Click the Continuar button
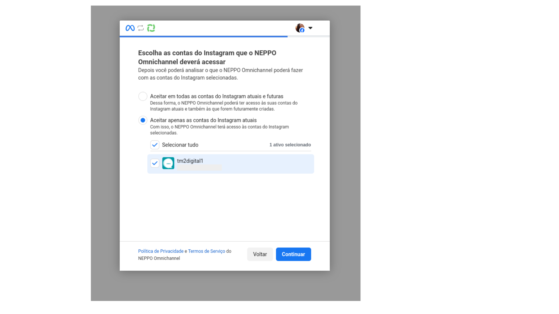The image size is (559, 314). (x=293, y=254)
